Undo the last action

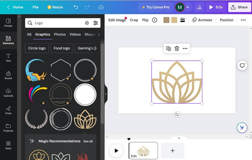click(x=76, y=7)
